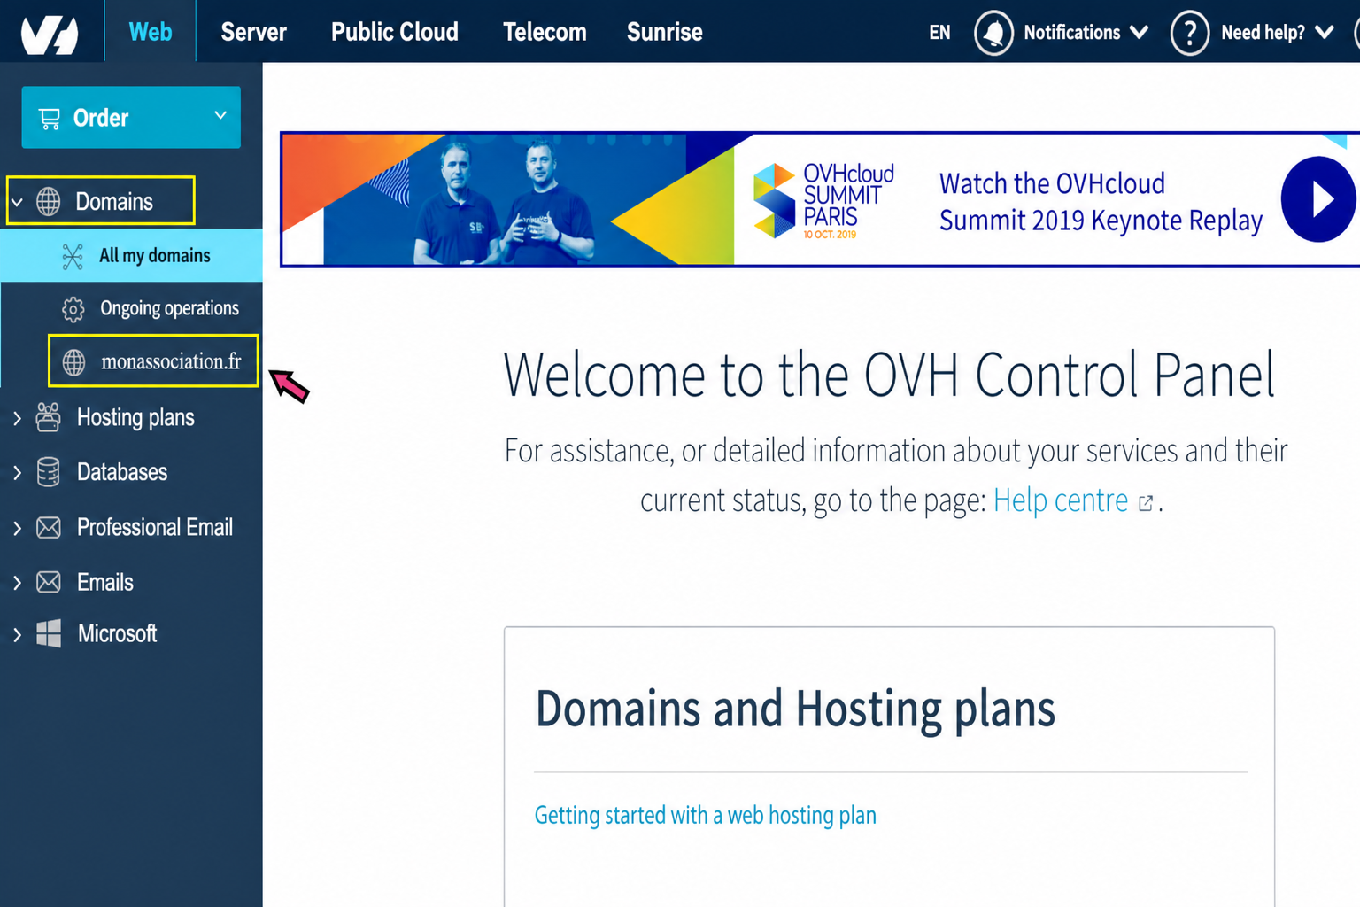Screen dimensions: 1360x907
Task: Expand the Microsoft section
Action: [x=17, y=634]
